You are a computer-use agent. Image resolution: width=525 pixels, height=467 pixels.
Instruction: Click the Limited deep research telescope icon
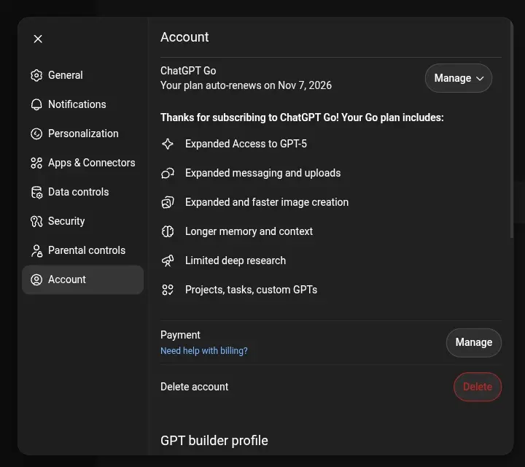tap(168, 260)
